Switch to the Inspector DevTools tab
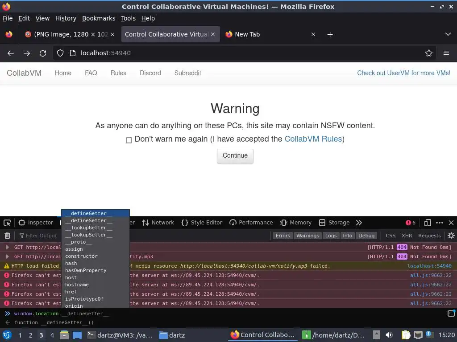 pyautogui.click(x=36, y=223)
